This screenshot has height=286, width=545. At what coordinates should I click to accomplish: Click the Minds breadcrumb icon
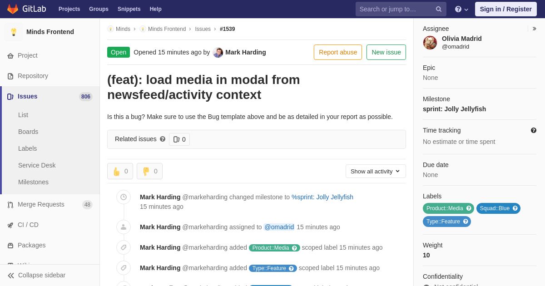point(110,29)
